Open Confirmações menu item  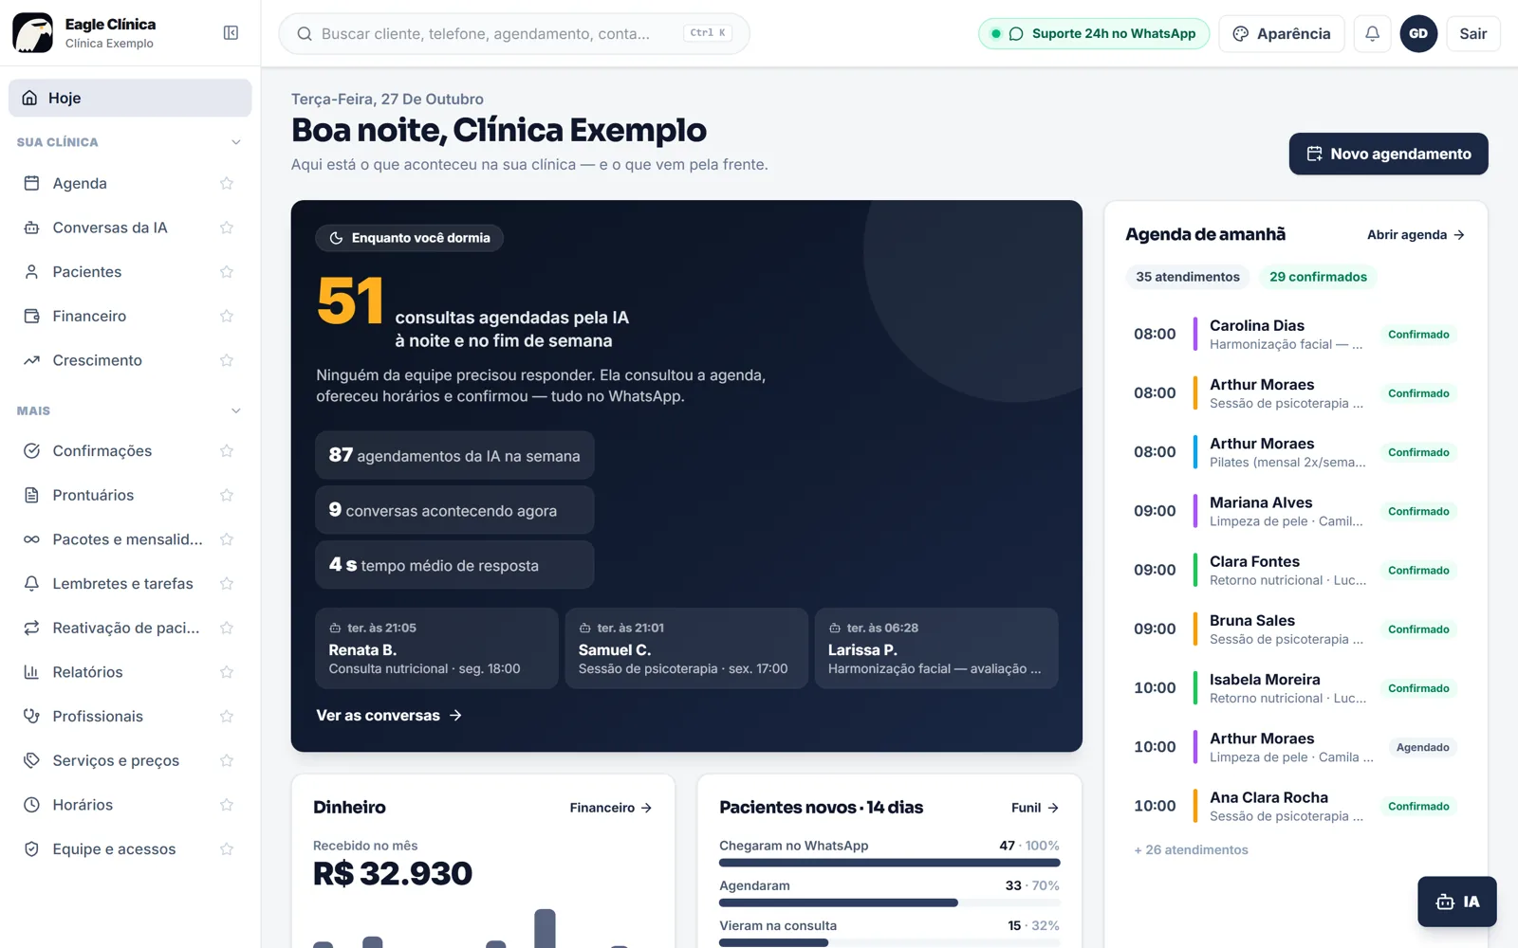102,451
